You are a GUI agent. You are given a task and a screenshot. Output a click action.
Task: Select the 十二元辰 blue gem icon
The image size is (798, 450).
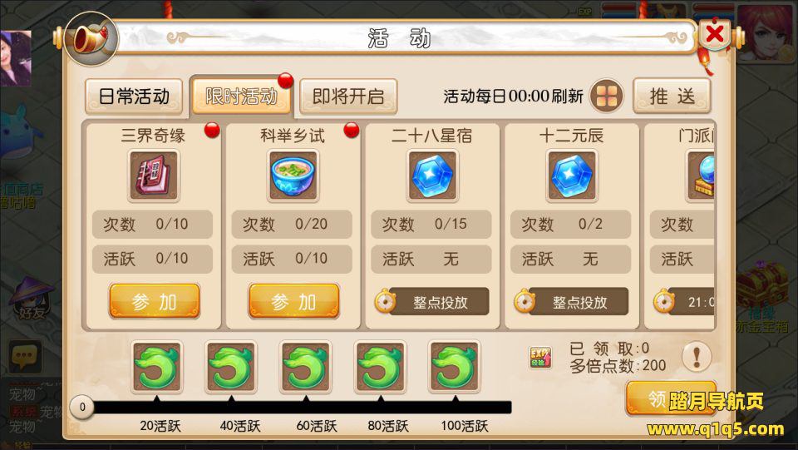pyautogui.click(x=572, y=176)
